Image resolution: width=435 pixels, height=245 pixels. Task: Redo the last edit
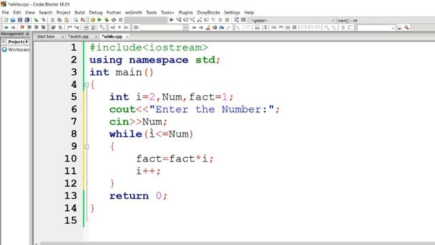coord(43,20)
